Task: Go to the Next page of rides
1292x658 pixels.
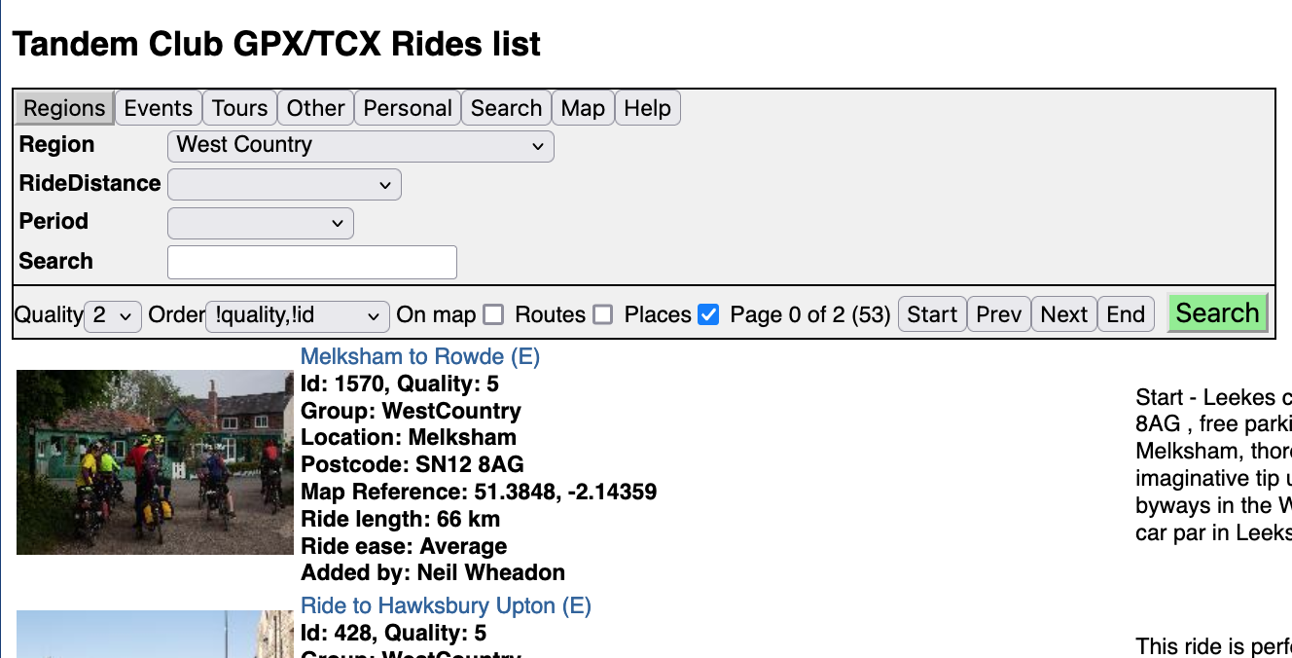Action: click(1063, 314)
